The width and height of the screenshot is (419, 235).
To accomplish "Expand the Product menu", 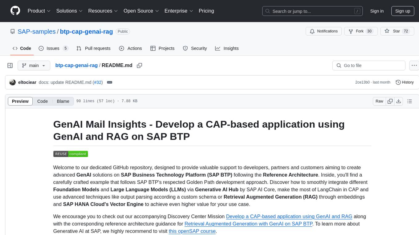I will pos(39,11).
